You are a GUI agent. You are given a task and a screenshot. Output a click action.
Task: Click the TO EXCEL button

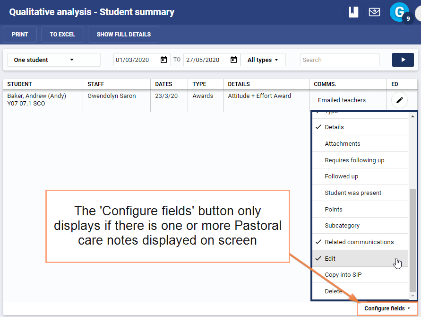62,35
